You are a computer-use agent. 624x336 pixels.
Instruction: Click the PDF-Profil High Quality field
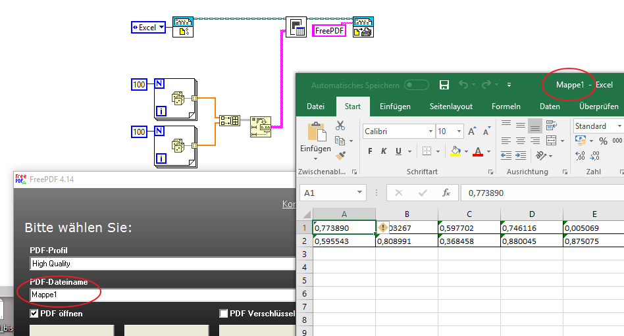[x=163, y=264]
